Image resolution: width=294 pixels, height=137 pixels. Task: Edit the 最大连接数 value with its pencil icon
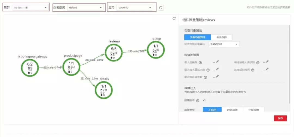click(217, 62)
